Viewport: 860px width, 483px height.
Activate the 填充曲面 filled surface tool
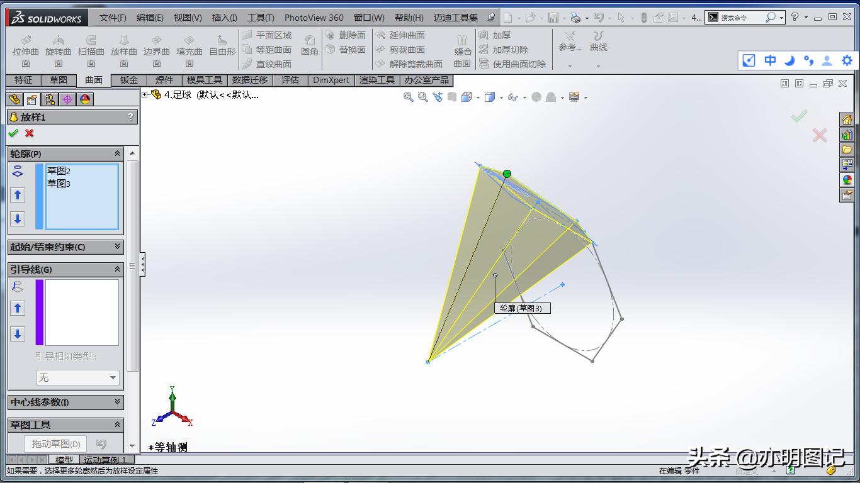click(x=190, y=50)
